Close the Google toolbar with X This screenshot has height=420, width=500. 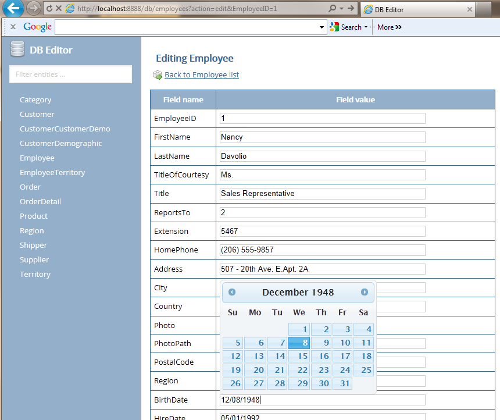pyautogui.click(x=13, y=27)
